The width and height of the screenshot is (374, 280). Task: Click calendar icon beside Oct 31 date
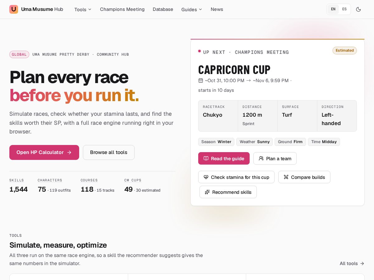point(201,81)
